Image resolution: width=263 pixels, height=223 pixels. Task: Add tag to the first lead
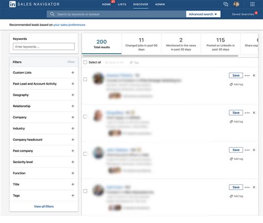pyautogui.click(x=236, y=84)
